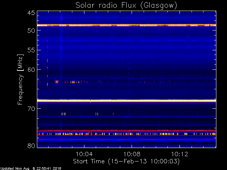Click the "Start Time (15-Feb-13 10:00:03)" label
This screenshot has height=170, width=227.
coord(126,161)
